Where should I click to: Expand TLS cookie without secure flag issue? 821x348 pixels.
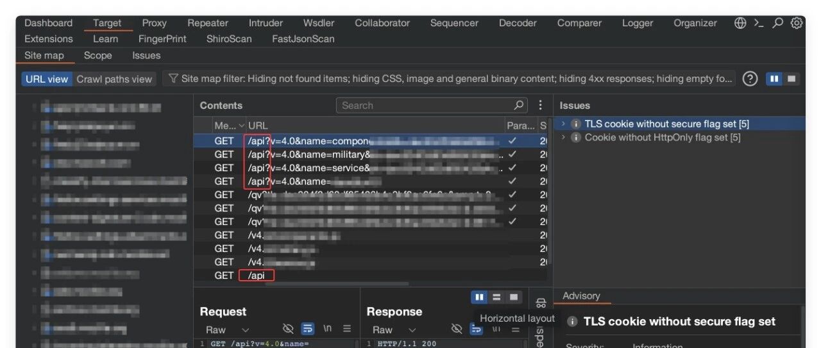pos(563,124)
